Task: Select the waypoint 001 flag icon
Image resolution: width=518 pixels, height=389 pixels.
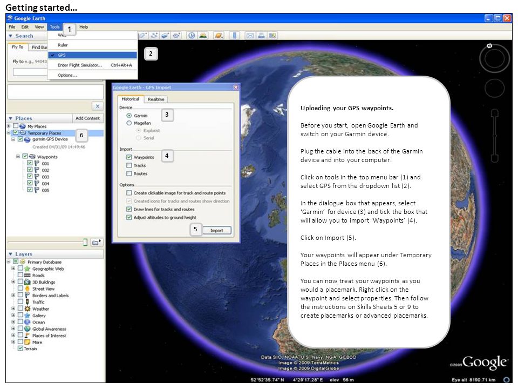Action: (x=37, y=163)
